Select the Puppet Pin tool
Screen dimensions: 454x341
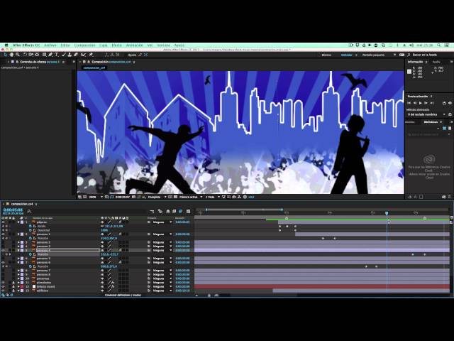click(91, 55)
